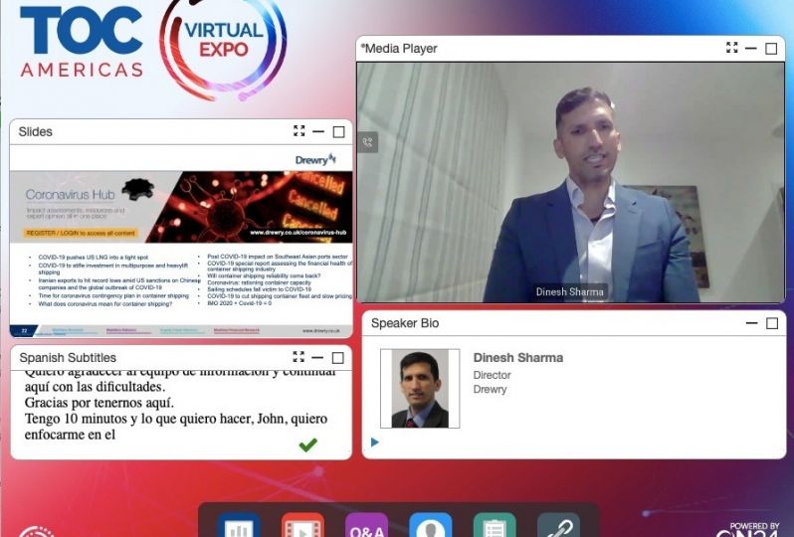Open the links chain dock icon
This screenshot has width=794, height=537.
[x=558, y=525]
